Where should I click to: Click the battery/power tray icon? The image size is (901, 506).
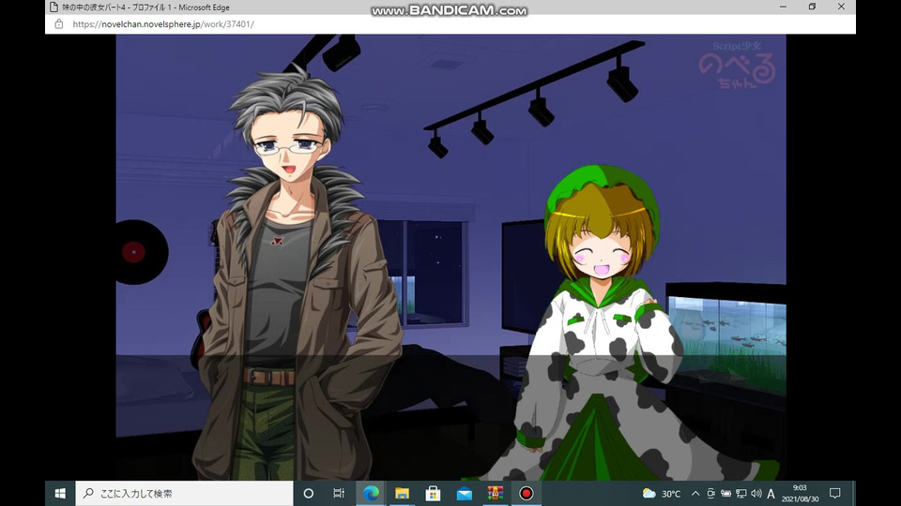pyautogui.click(x=725, y=494)
